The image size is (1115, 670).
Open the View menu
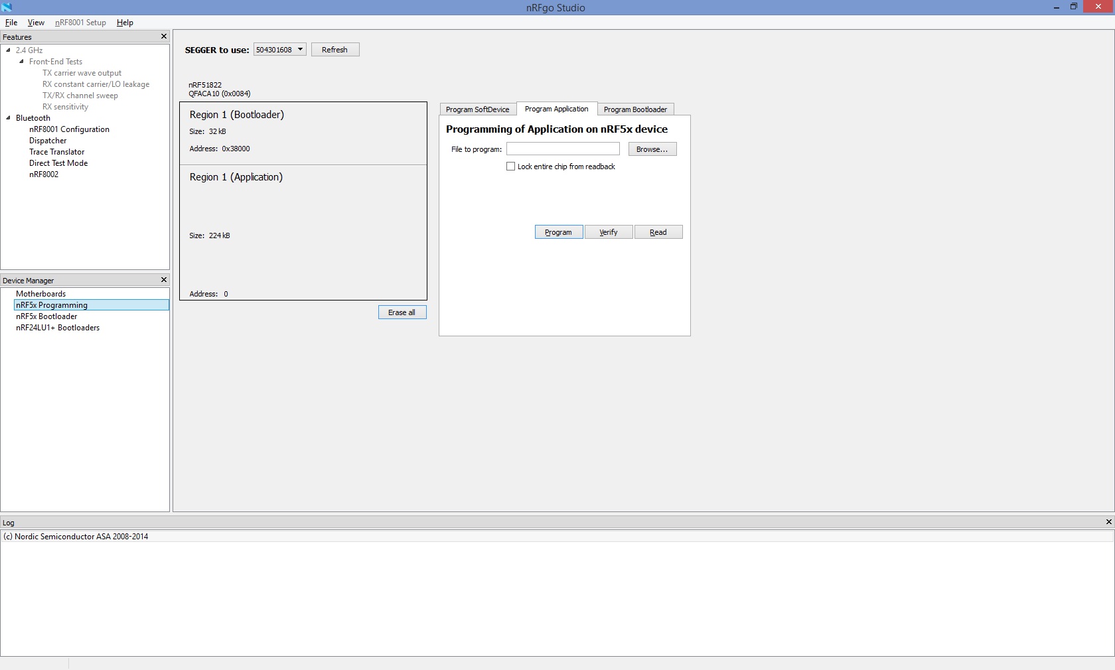click(x=36, y=23)
